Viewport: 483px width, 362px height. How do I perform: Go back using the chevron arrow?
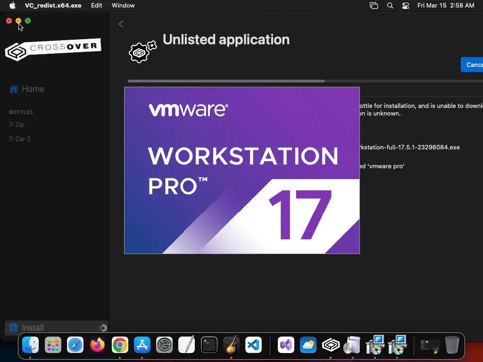121,24
